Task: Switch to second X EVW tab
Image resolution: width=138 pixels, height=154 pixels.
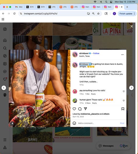Action: [x=41, y=7]
